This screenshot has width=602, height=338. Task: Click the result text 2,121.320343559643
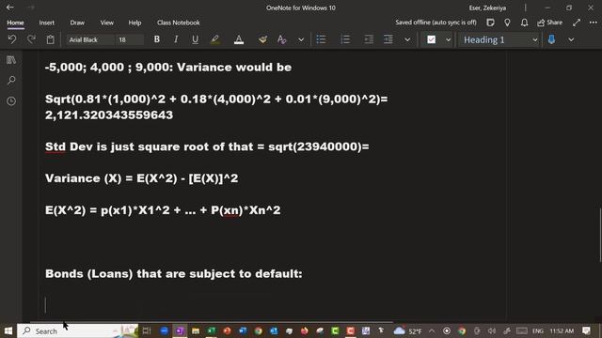(109, 115)
